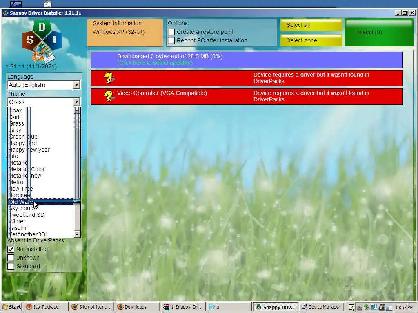Choose the Sky clouds theme

click(41, 208)
